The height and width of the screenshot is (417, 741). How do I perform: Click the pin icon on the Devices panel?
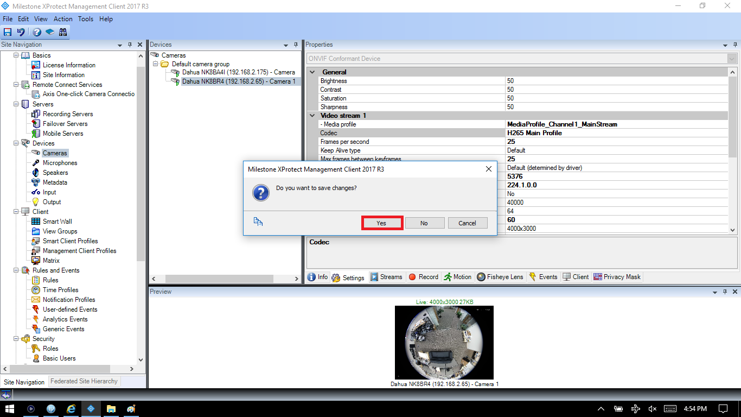coord(296,45)
